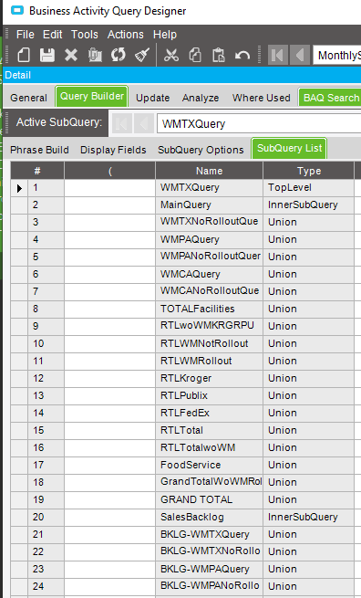Image resolution: width=361 pixels, height=598 pixels.
Task: Open the Tools menu
Action: pyautogui.click(x=85, y=35)
